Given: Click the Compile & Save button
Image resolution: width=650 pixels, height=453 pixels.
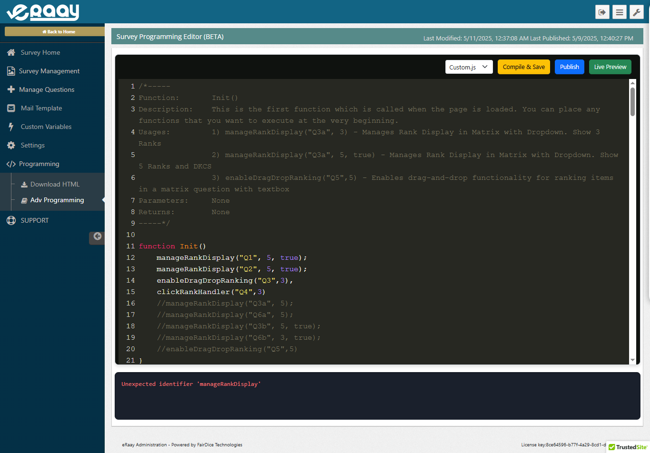Looking at the screenshot, I should [x=524, y=67].
